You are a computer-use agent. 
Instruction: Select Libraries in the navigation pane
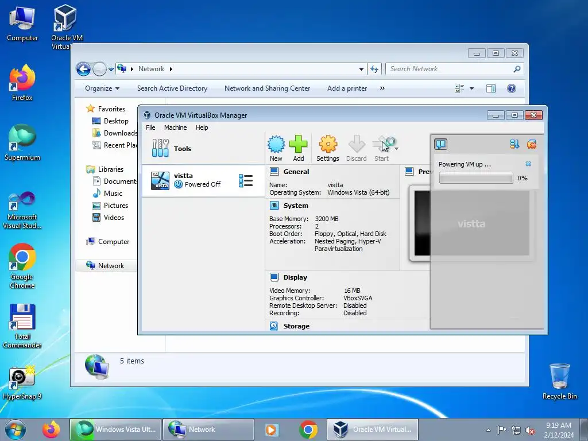(111, 169)
